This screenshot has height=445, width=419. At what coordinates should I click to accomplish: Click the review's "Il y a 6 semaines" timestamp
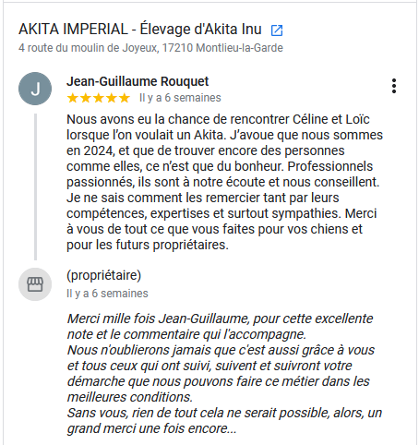click(x=180, y=98)
